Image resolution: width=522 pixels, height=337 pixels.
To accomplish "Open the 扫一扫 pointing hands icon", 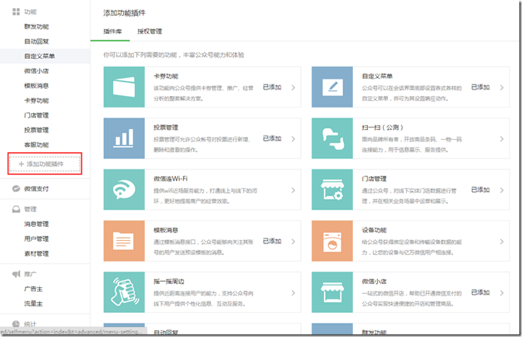I will [x=332, y=138].
